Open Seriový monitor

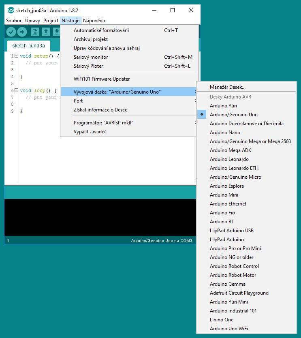coord(129,57)
